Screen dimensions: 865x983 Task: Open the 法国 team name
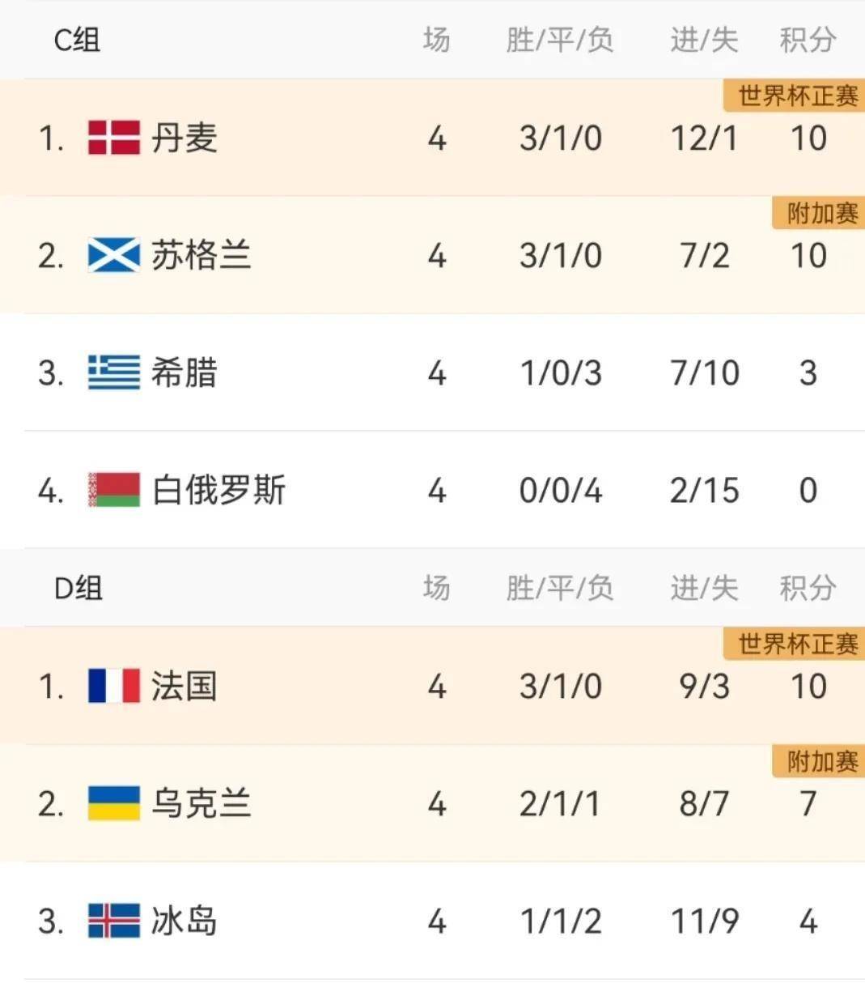pyautogui.click(x=184, y=687)
